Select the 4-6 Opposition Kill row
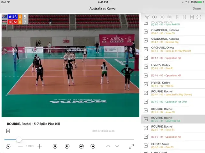This screenshot has height=153, width=205. pyautogui.click(x=173, y=75)
